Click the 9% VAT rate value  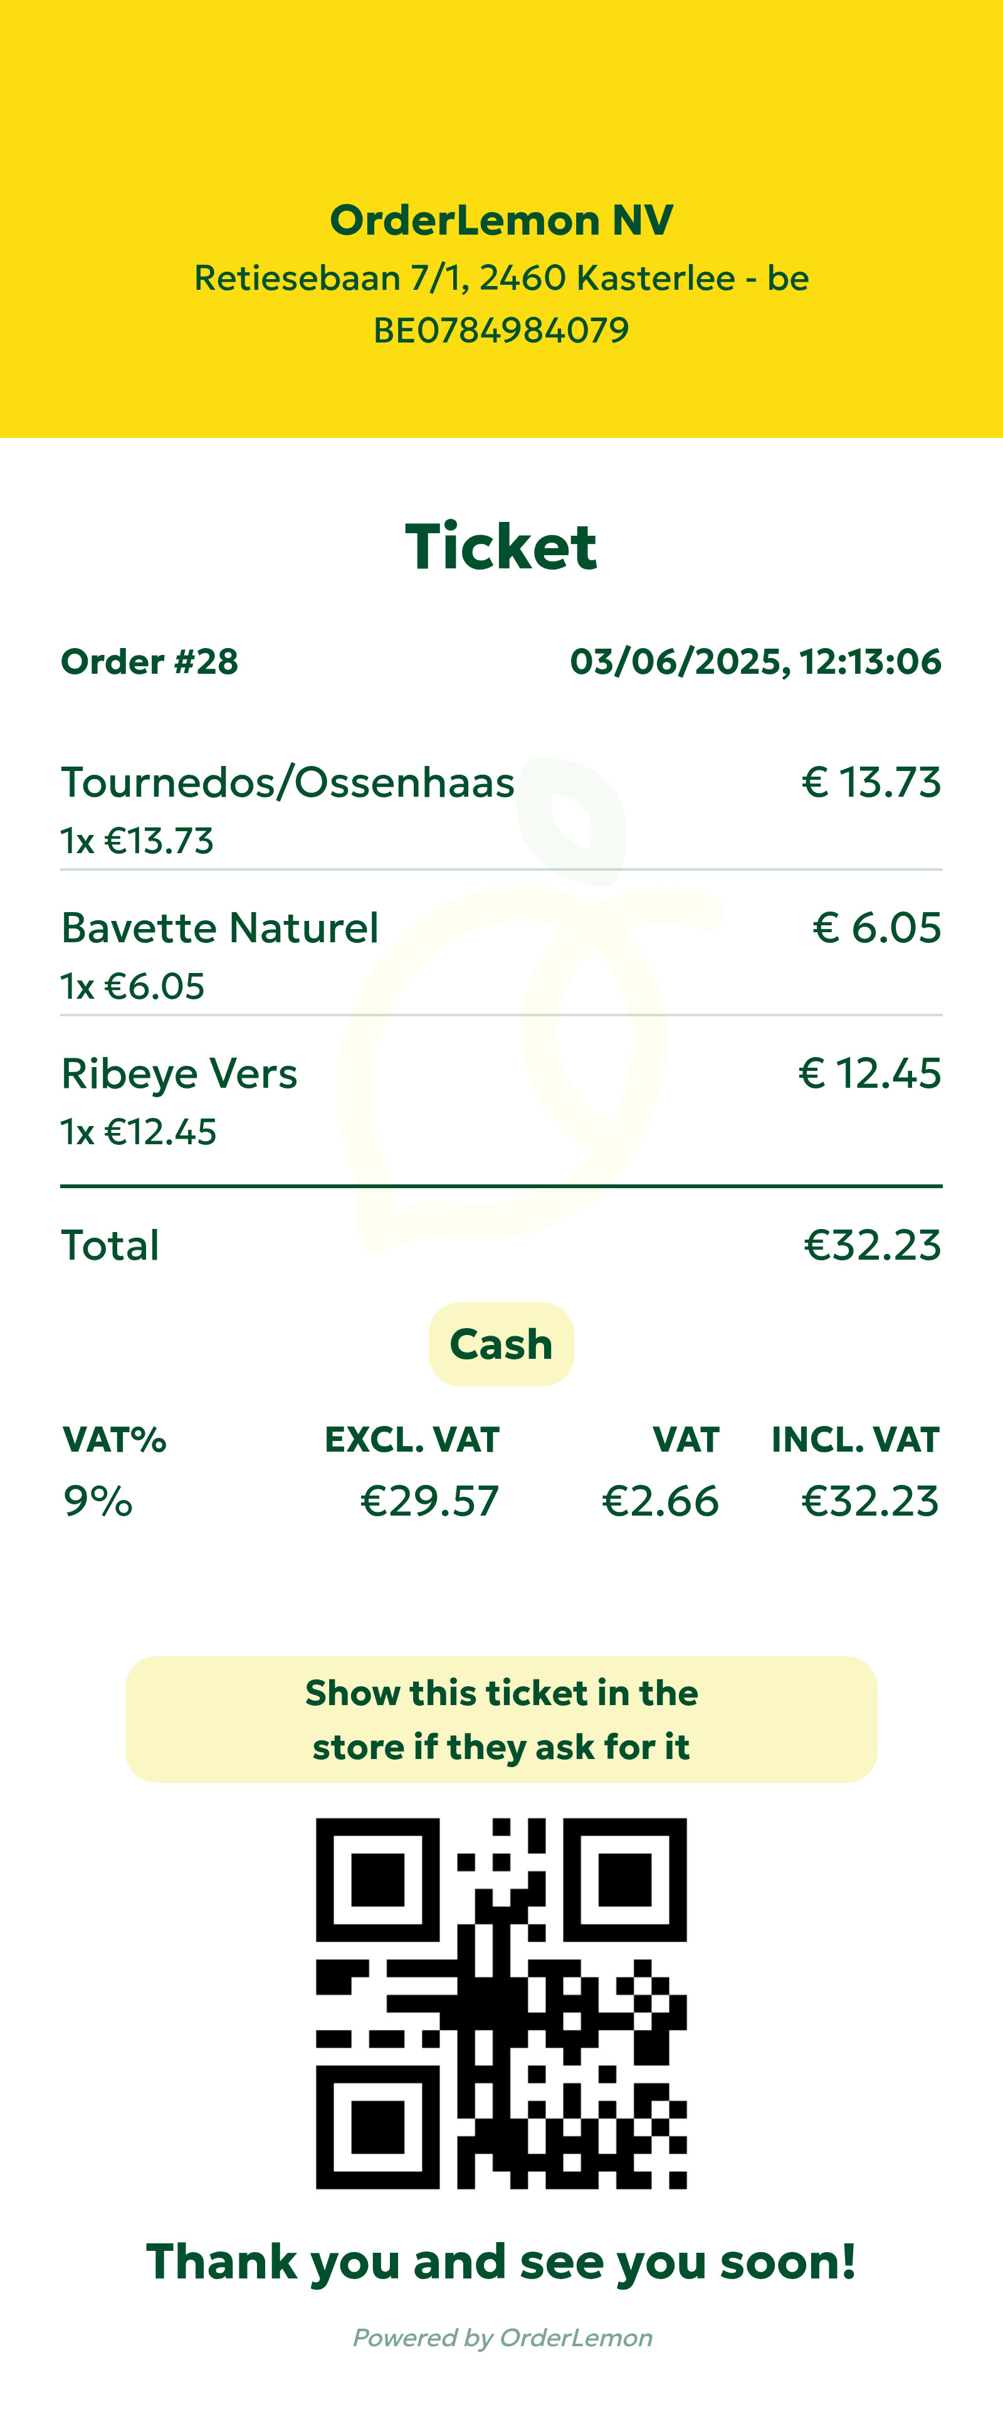pos(98,1501)
